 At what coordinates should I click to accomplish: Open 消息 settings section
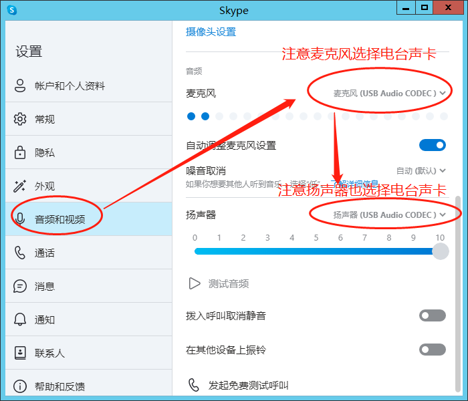tap(89, 286)
